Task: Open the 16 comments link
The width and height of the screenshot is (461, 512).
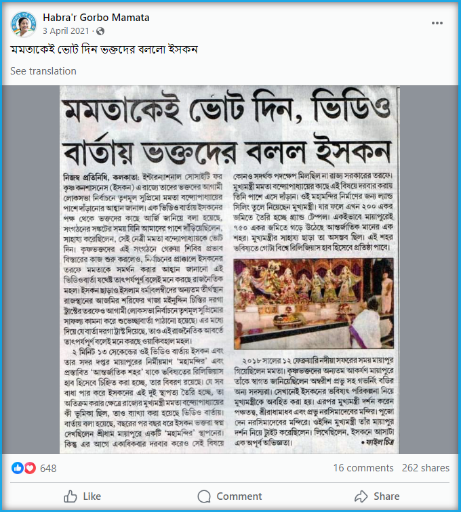Action: click(363, 468)
